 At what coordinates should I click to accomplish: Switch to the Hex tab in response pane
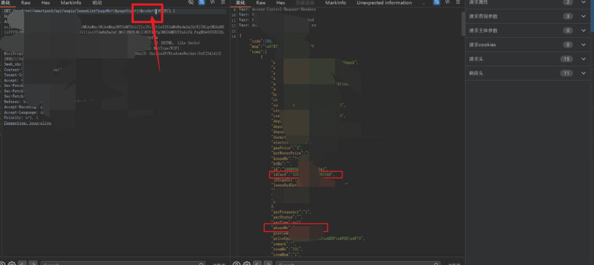(x=281, y=3)
